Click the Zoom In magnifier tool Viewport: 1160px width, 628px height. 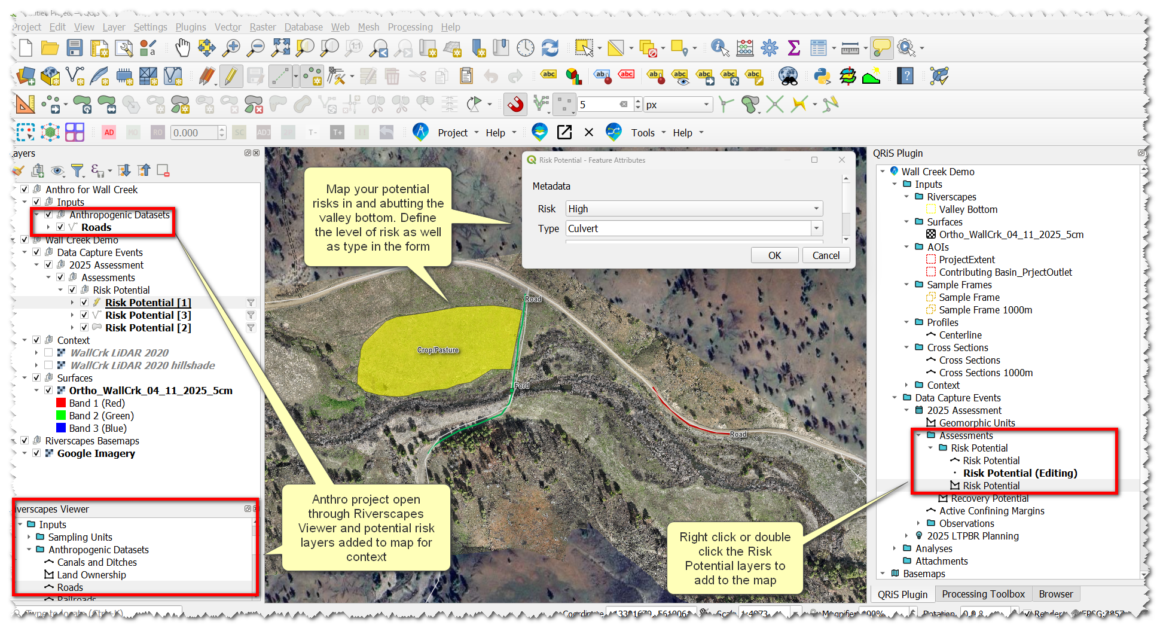point(231,48)
